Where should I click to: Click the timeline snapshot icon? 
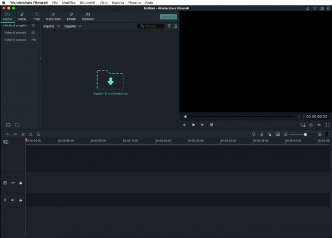click(278, 134)
